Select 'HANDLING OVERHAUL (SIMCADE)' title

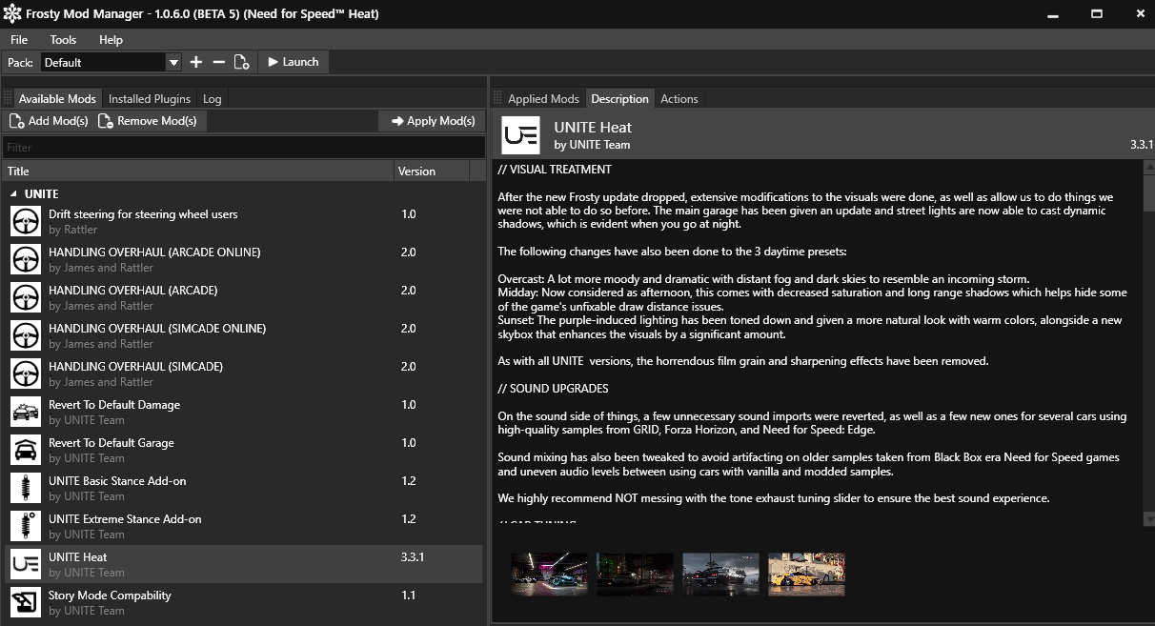coord(136,367)
